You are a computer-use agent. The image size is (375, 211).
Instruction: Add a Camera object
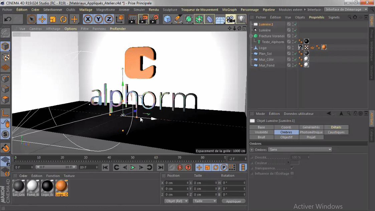coord(230,19)
